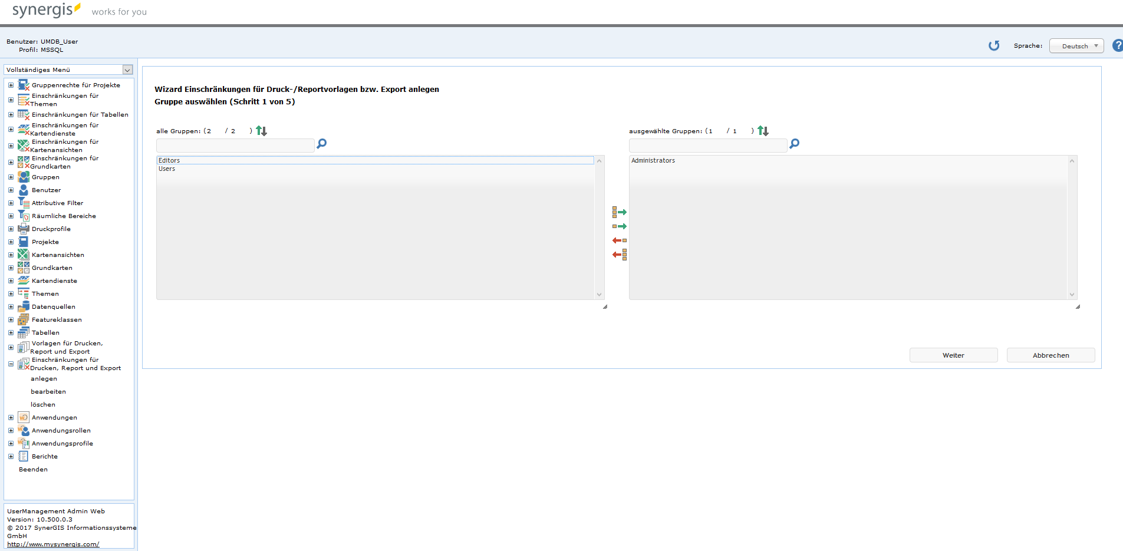Click the magnifier icon for the ausgewählte Gruppen search
Viewport: 1123px width, 551px height.
[795, 144]
